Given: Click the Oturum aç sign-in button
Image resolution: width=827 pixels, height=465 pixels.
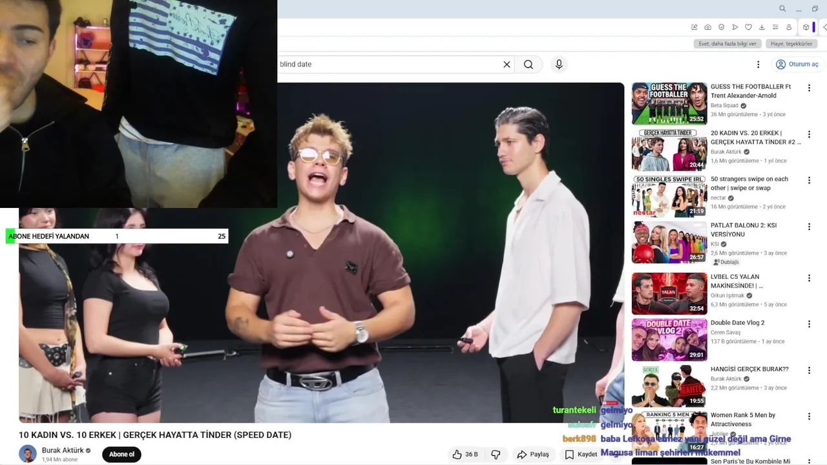Looking at the screenshot, I should tap(797, 65).
